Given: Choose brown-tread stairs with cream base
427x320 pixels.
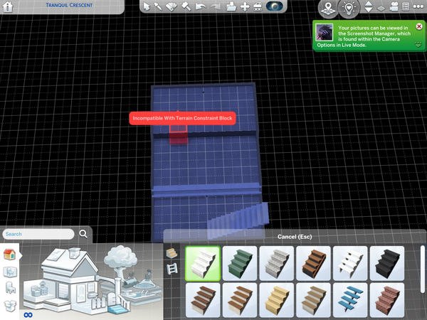Looking at the screenshot, I should click(240, 300).
